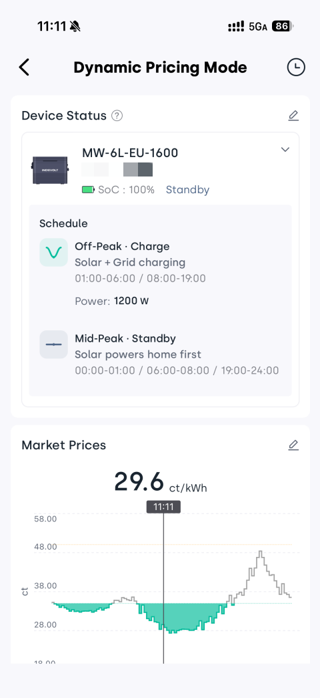Tap the Off-Peak Charge green icon
The image size is (320, 698).
(x=54, y=253)
